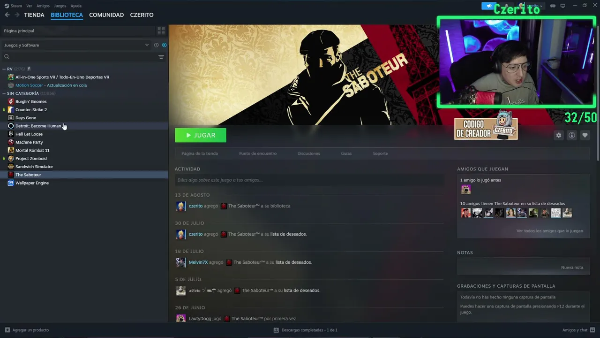Click the activity comment field
The height and width of the screenshot is (338, 600).
(309, 180)
